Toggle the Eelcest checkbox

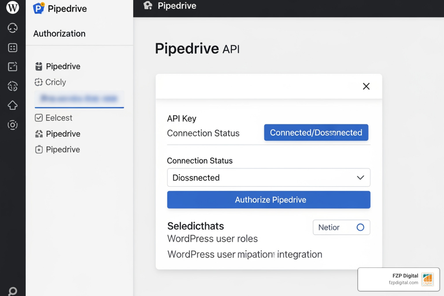39,118
